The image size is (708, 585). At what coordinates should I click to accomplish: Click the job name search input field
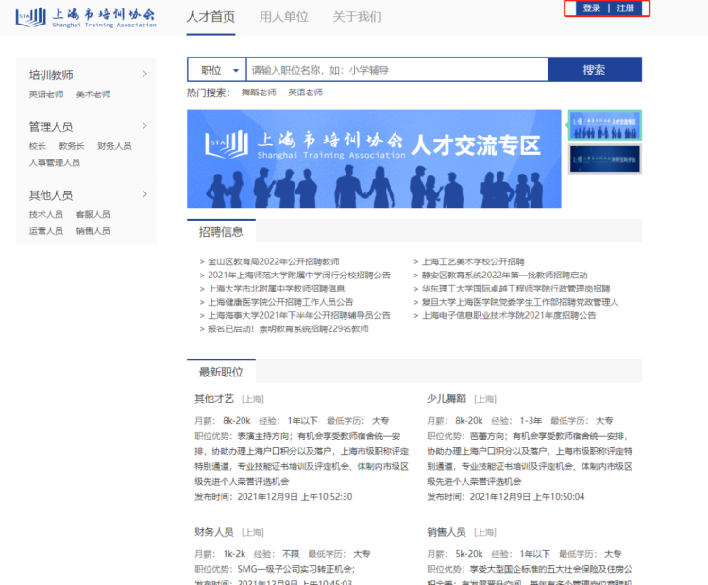pyautogui.click(x=396, y=70)
